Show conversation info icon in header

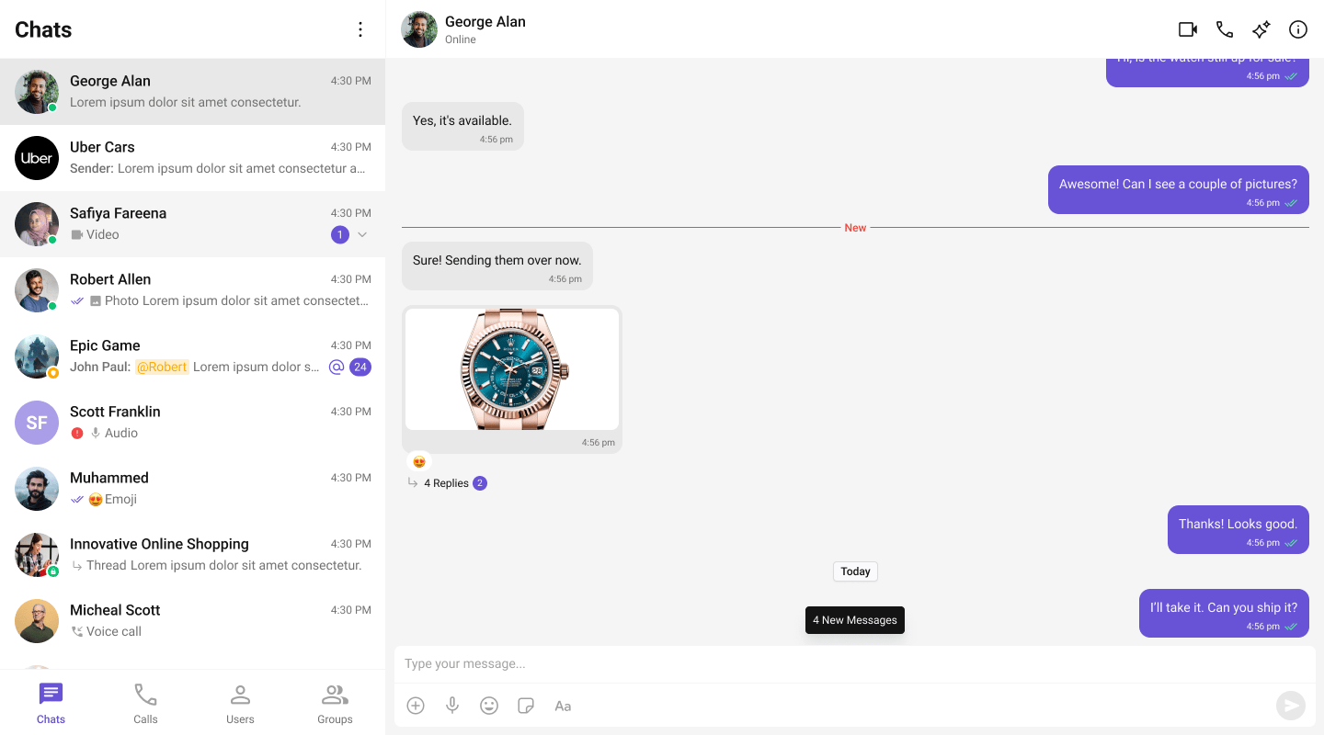1298,29
